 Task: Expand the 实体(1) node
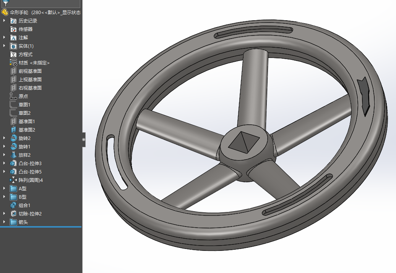(x=4, y=46)
